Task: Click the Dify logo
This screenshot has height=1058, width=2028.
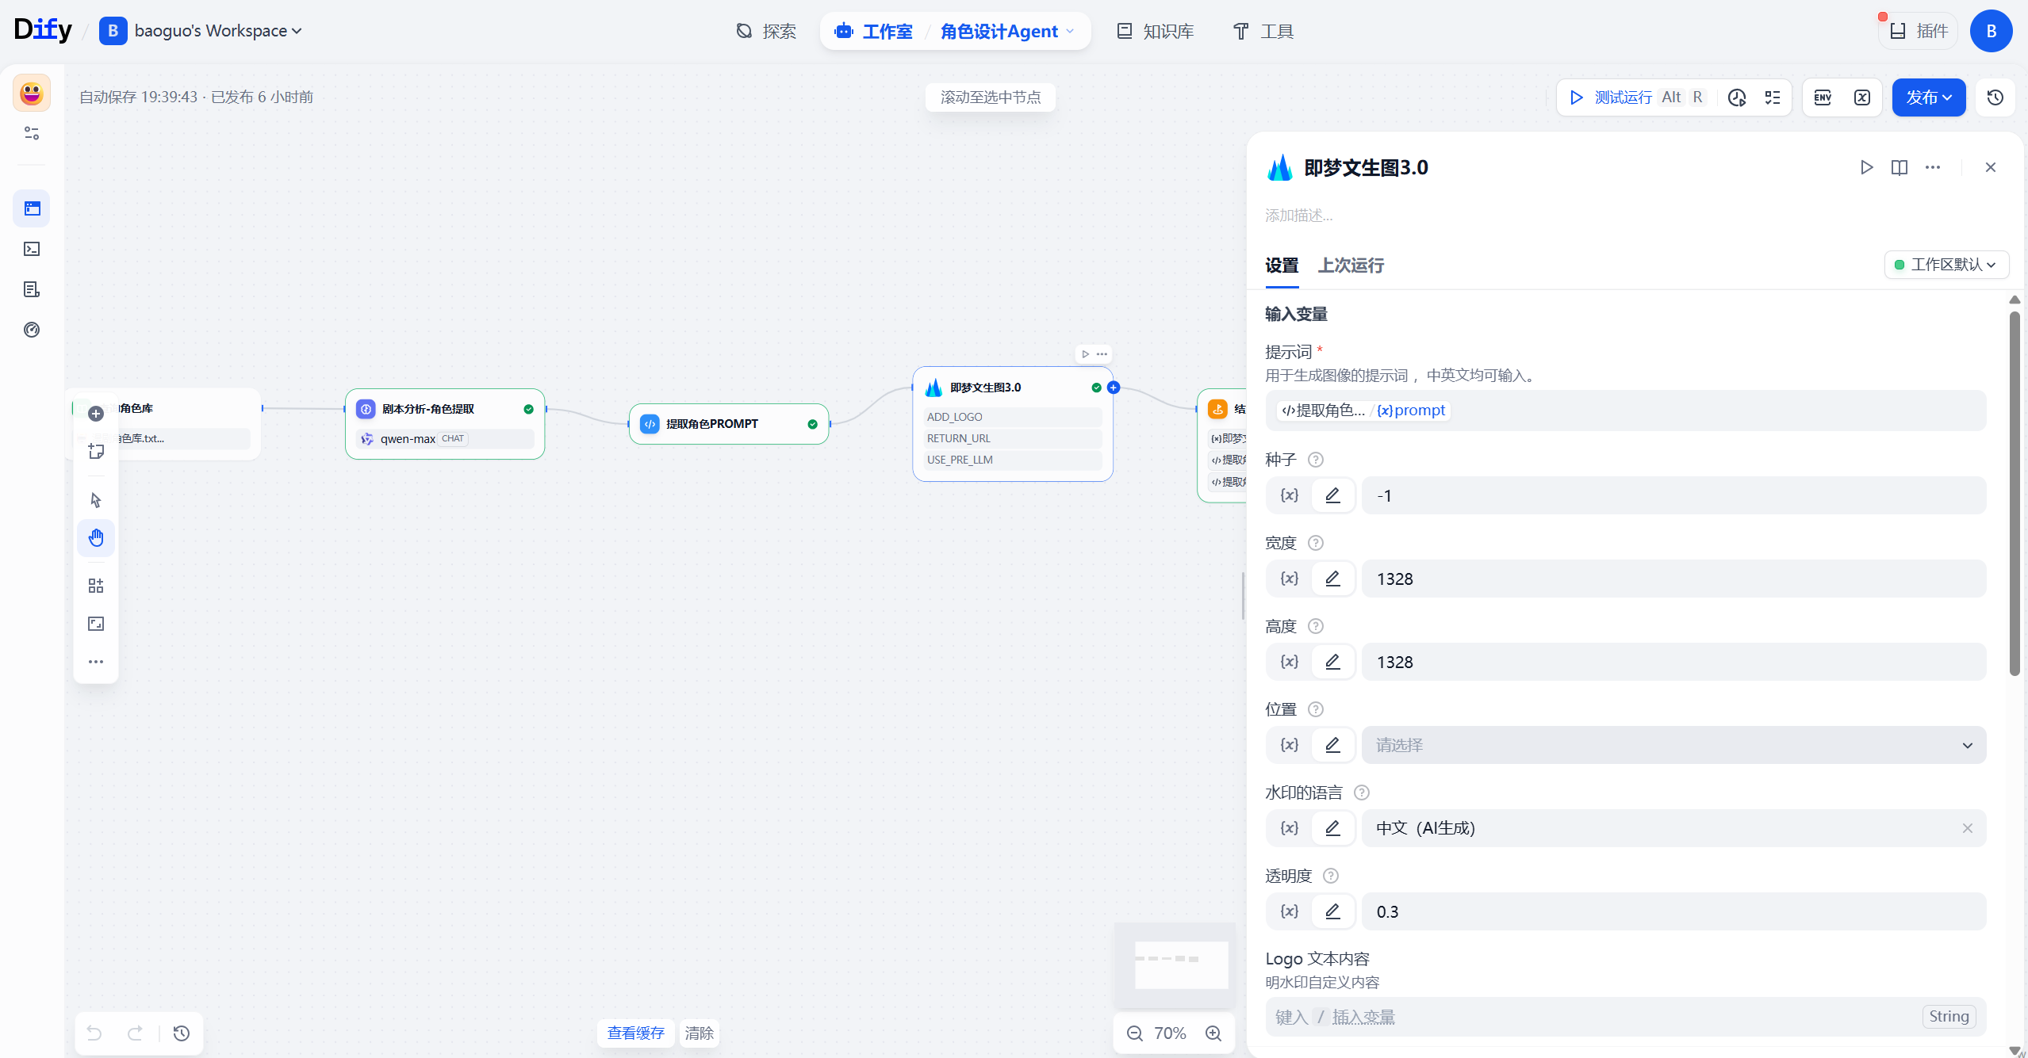Action: [43, 30]
